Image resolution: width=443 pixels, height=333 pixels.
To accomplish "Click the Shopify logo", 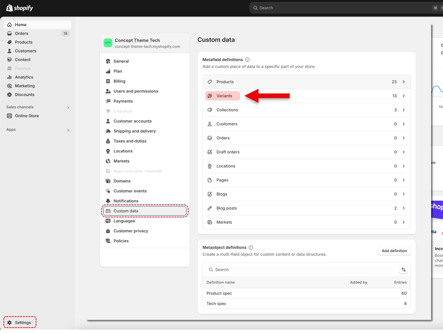I will pos(20,8).
